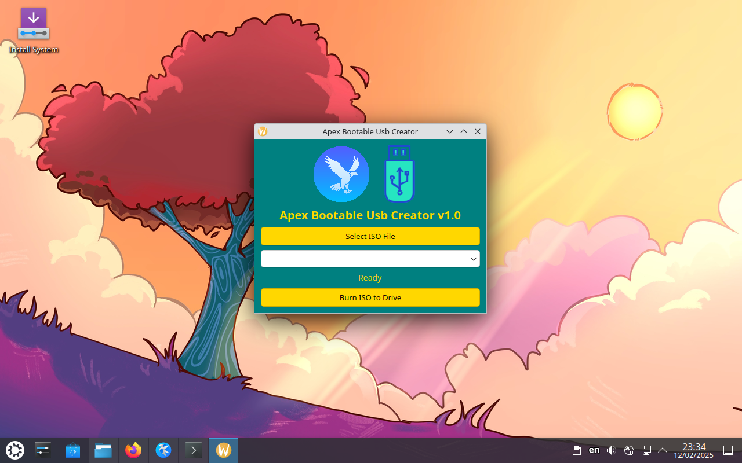Minimize the Apex Bootable Usb Creator window
The image size is (742, 463).
coord(450,131)
